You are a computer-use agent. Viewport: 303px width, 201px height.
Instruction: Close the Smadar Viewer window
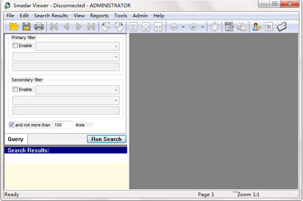[x=290, y=4]
